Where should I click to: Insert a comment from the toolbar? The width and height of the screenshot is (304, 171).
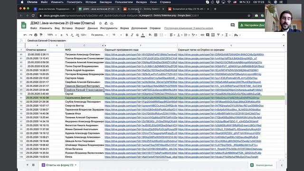tap(208, 35)
